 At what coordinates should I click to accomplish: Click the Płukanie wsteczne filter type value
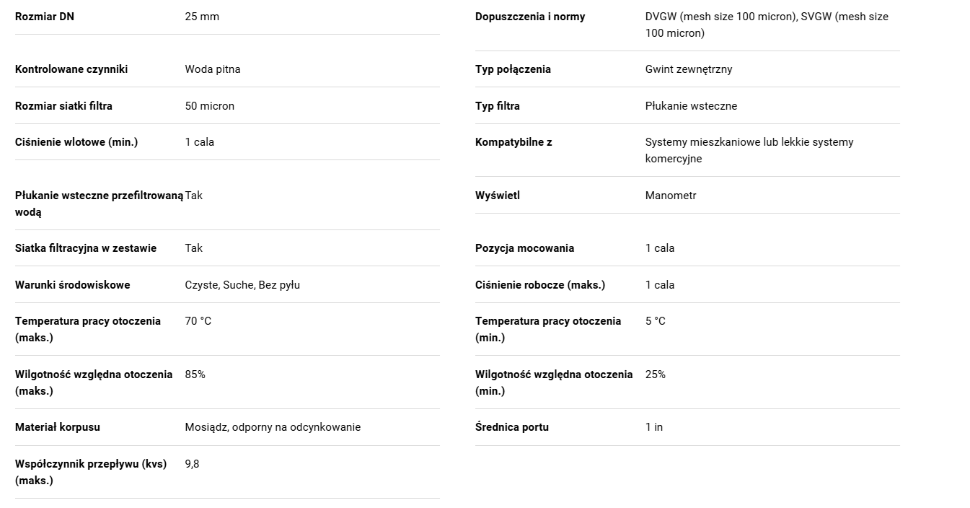(x=691, y=106)
